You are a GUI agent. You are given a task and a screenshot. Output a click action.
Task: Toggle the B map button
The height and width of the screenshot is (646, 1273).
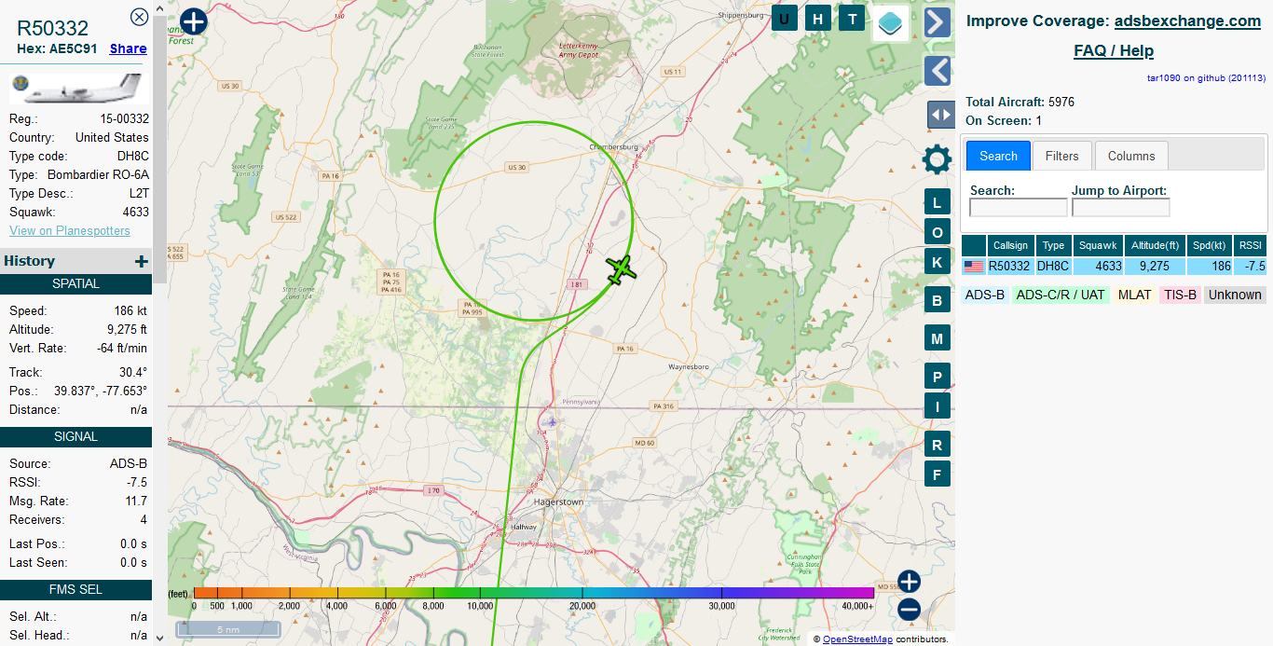(937, 301)
